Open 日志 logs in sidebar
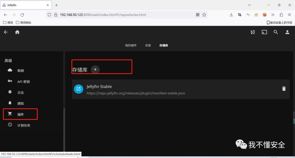This screenshot has height=158, width=295. tap(20, 93)
